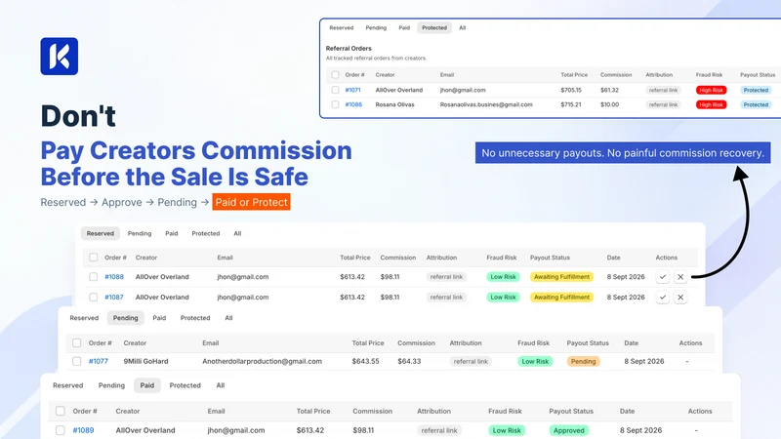The image size is (781, 439).
Task: Toggle select-all checkbox above order #1088
Action: 93,258
